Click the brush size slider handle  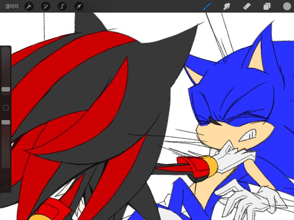(x=6, y=89)
